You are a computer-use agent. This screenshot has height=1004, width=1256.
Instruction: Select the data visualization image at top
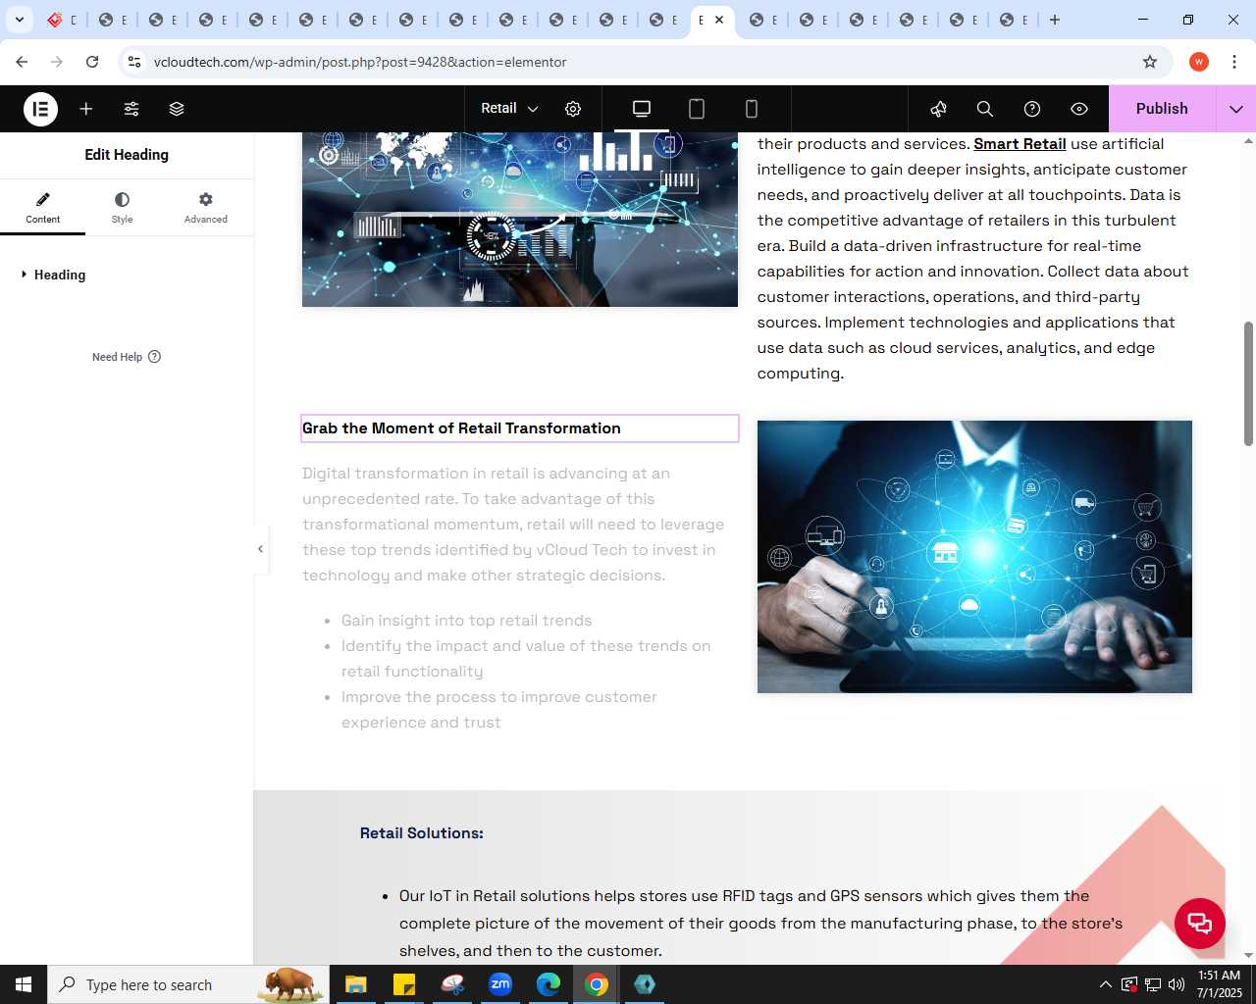pyautogui.click(x=520, y=220)
